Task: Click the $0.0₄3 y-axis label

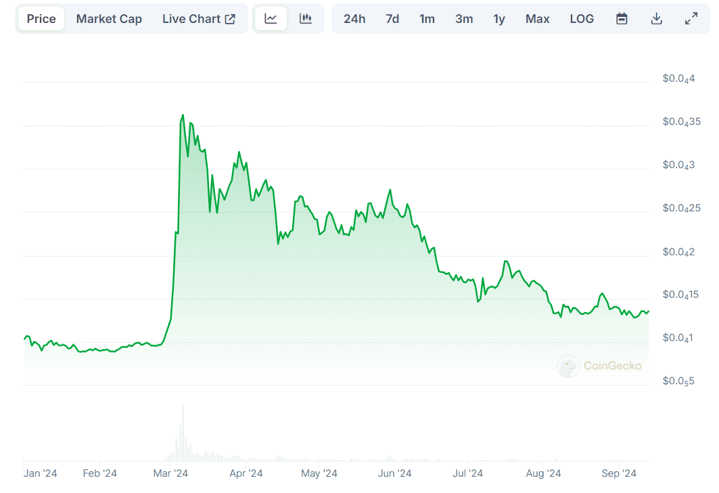Action: (x=678, y=165)
